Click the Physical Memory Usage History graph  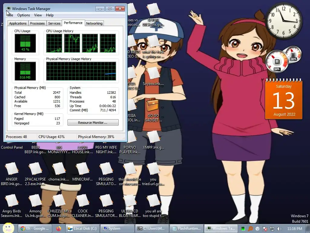coord(81,71)
